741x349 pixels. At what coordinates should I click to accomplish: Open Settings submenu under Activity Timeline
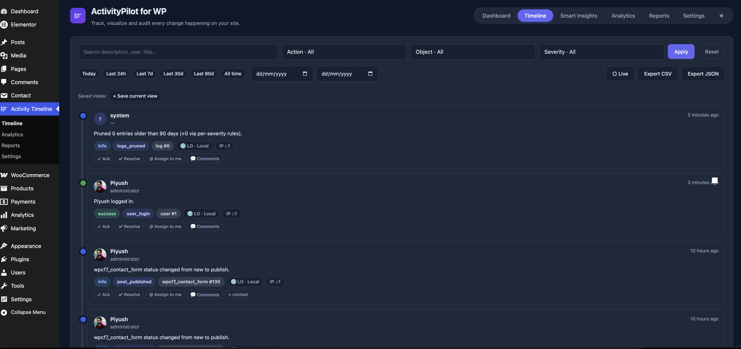pos(11,156)
